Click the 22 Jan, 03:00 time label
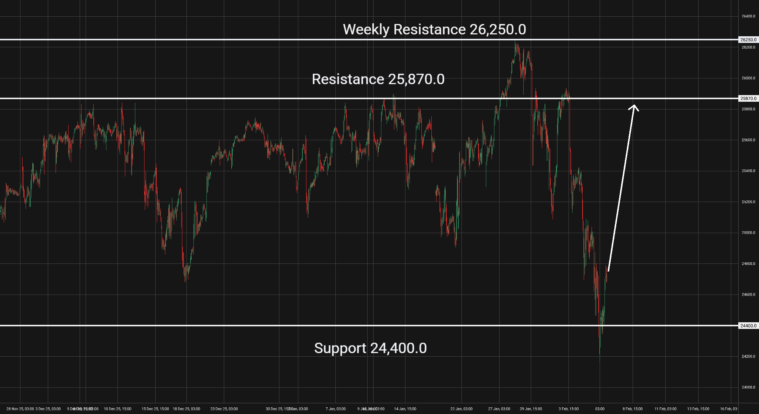Image resolution: width=759 pixels, height=414 pixels. click(x=461, y=409)
